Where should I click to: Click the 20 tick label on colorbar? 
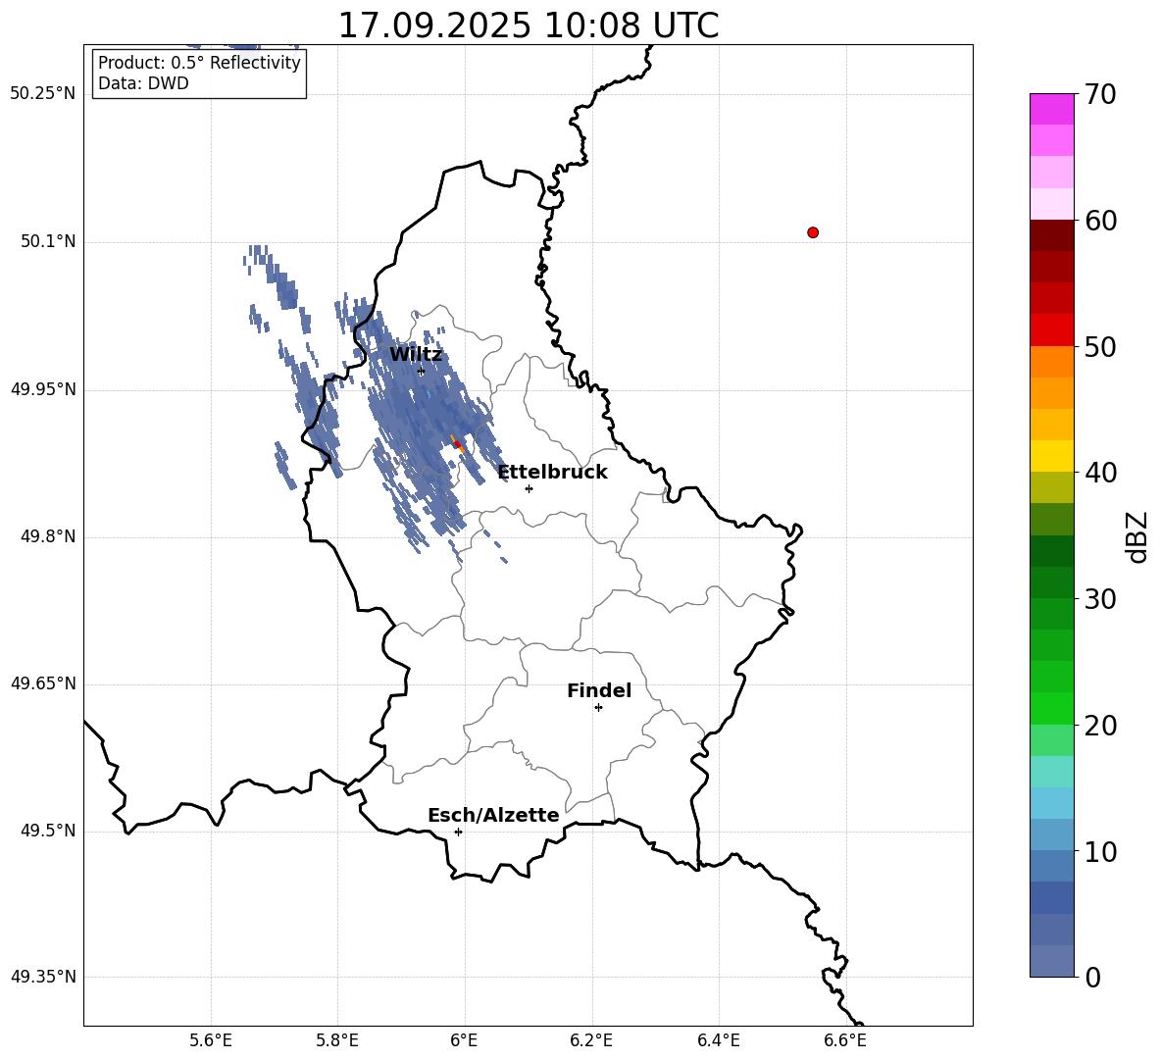[x=1100, y=726]
